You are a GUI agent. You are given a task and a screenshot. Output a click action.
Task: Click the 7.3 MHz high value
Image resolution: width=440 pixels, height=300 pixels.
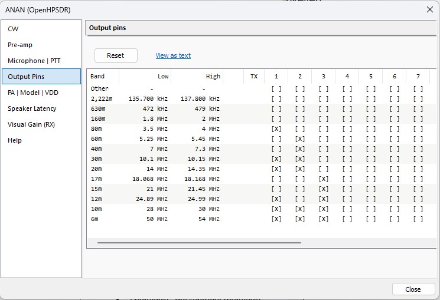207,149
